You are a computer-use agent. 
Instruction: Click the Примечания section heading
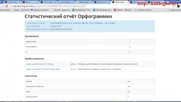(x=31, y=36)
